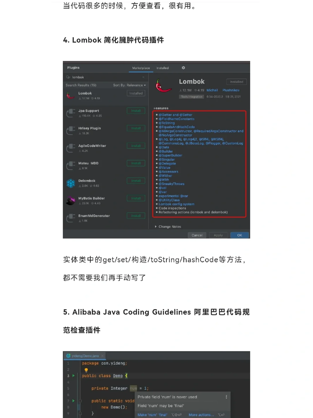The width and height of the screenshot is (313, 418).
Task: Click the MyBatis Builder bird icon
Action: pos(71,201)
